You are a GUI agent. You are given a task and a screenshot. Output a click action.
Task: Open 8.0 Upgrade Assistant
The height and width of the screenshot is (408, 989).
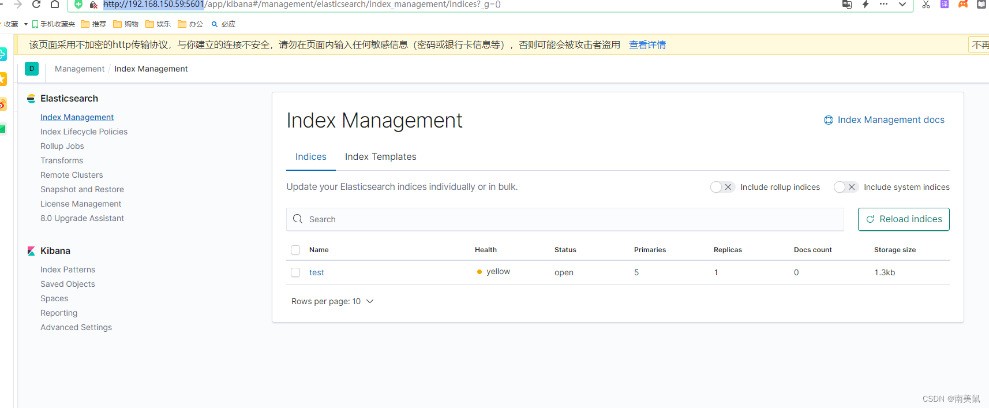tap(82, 218)
